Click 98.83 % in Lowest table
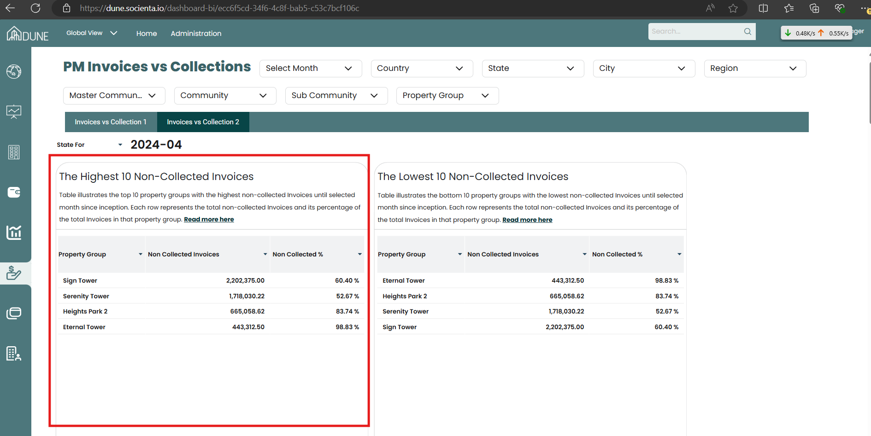 pyautogui.click(x=667, y=280)
